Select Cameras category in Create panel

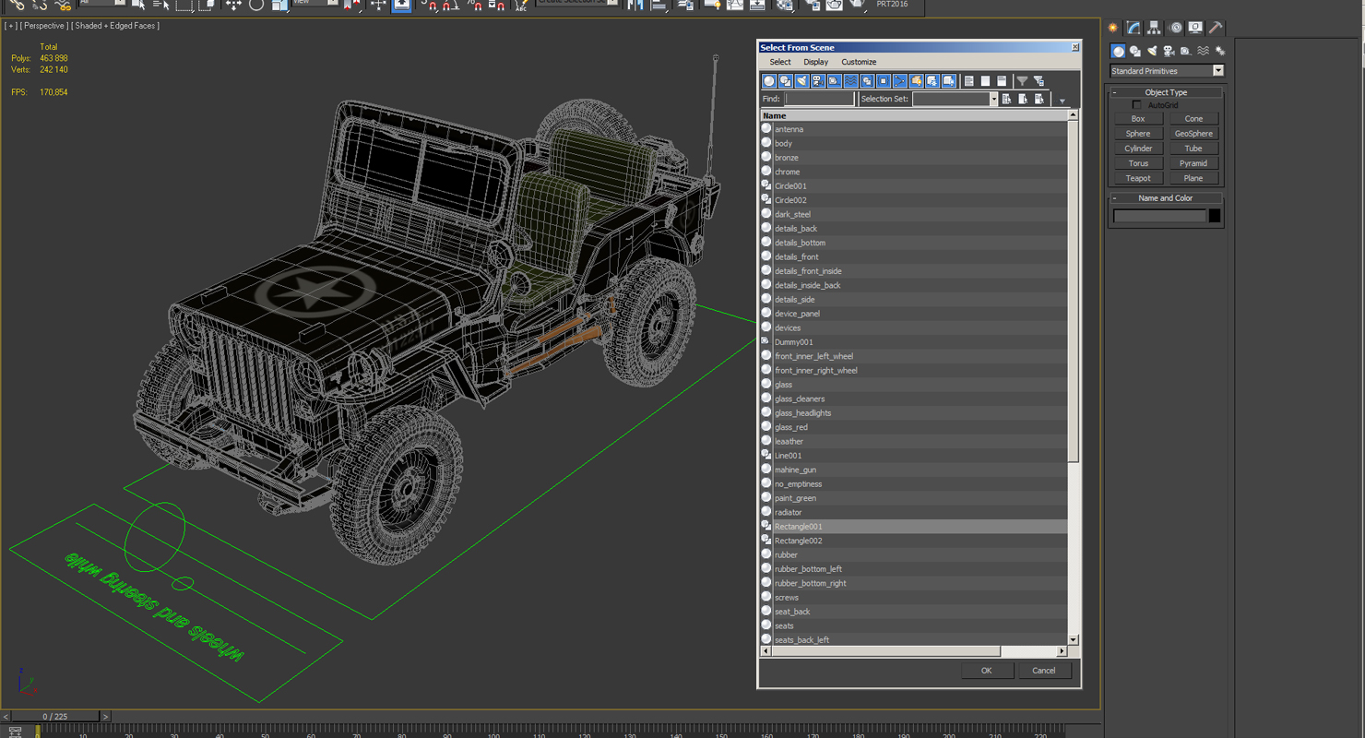click(x=1169, y=52)
